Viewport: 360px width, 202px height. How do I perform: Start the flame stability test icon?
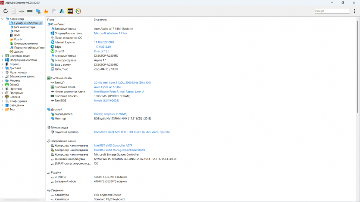pos(46,11)
